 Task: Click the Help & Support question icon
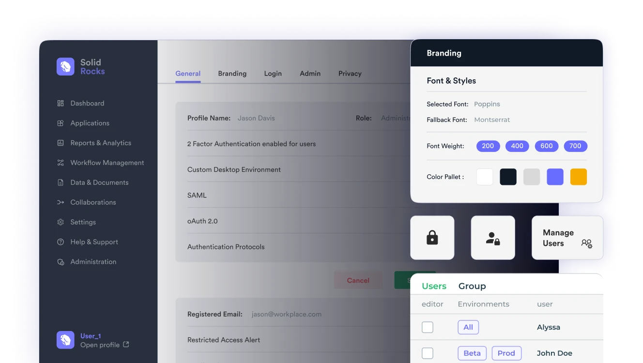pos(61,242)
